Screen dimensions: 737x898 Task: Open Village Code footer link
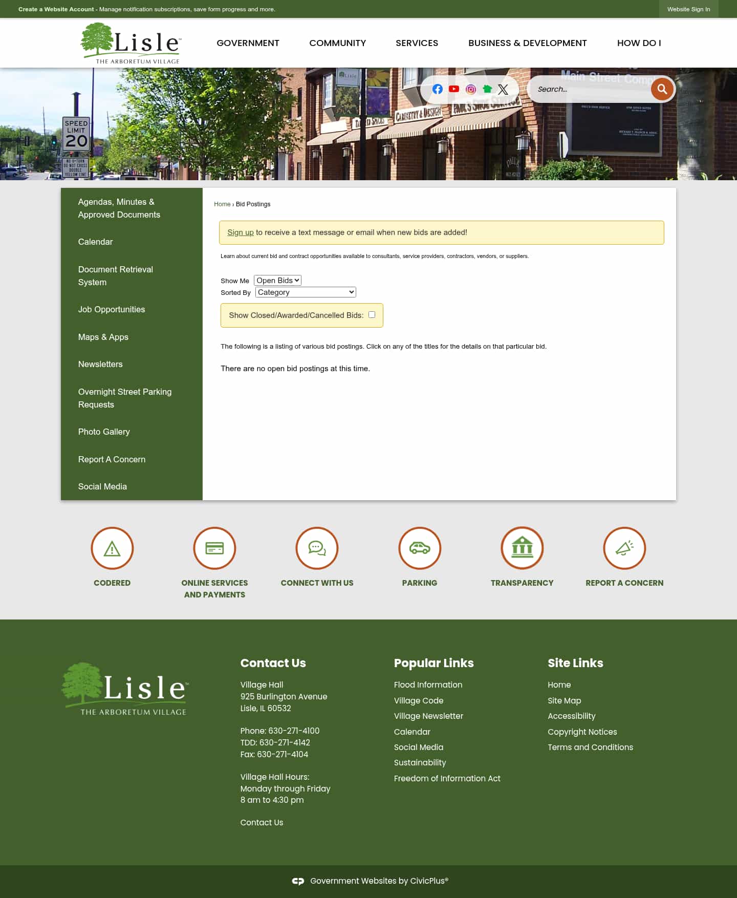[419, 700]
